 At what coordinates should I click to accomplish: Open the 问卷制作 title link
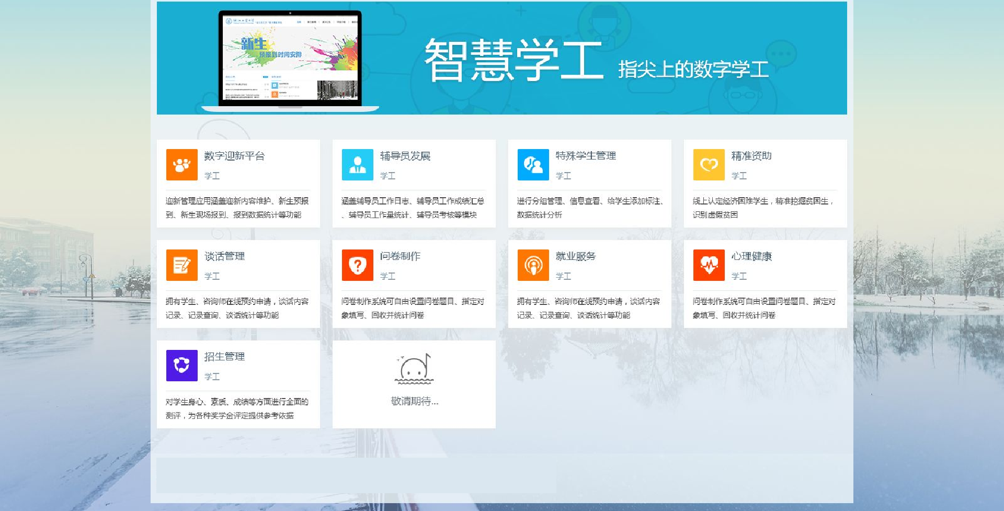400,256
